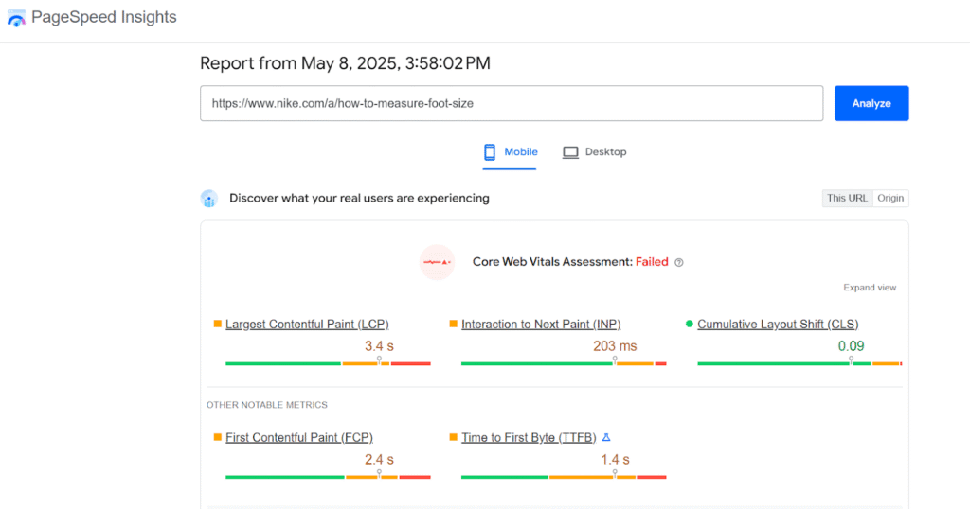Screen dimensions: 970x509
Task: Click the desktop monitor icon
Action: [570, 152]
